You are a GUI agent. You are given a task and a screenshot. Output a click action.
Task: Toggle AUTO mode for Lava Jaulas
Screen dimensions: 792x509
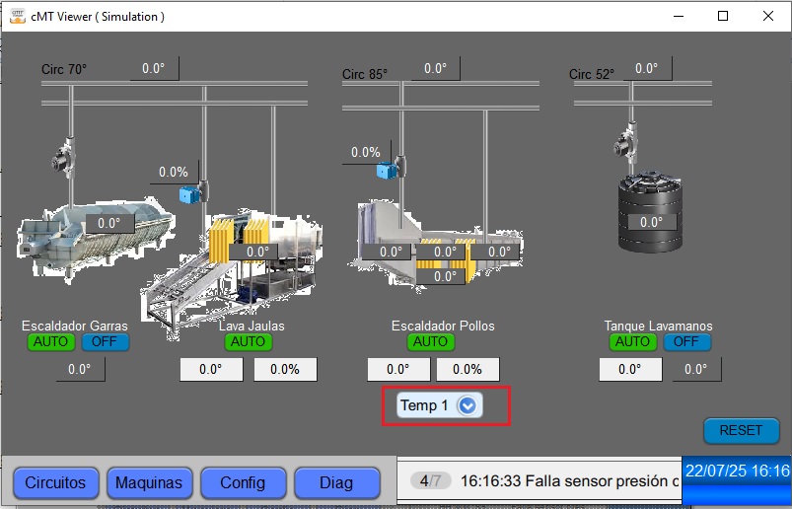(248, 342)
